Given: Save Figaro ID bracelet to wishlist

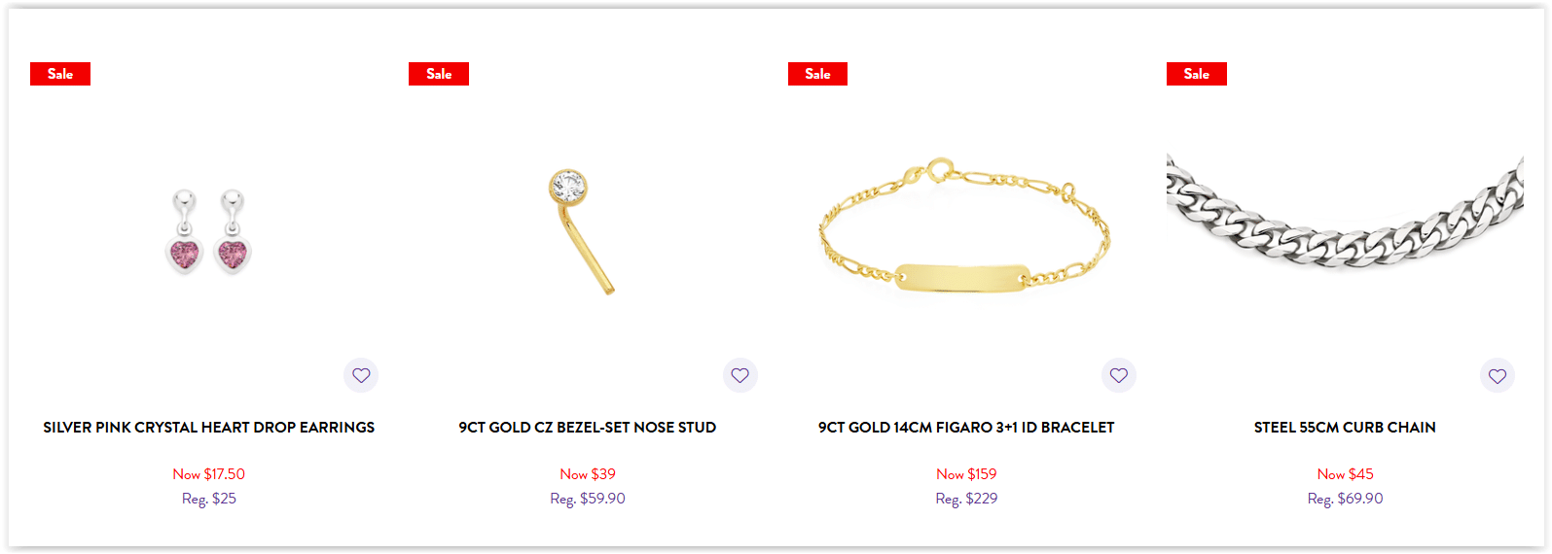Looking at the screenshot, I should (1119, 375).
